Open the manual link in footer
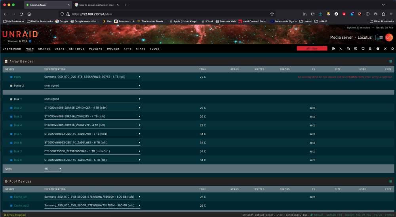Viewport: 396px width, 217px height. coord(318,215)
